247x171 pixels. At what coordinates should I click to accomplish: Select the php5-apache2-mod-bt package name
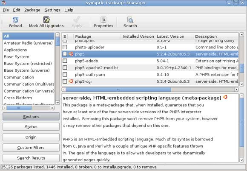point(96,67)
